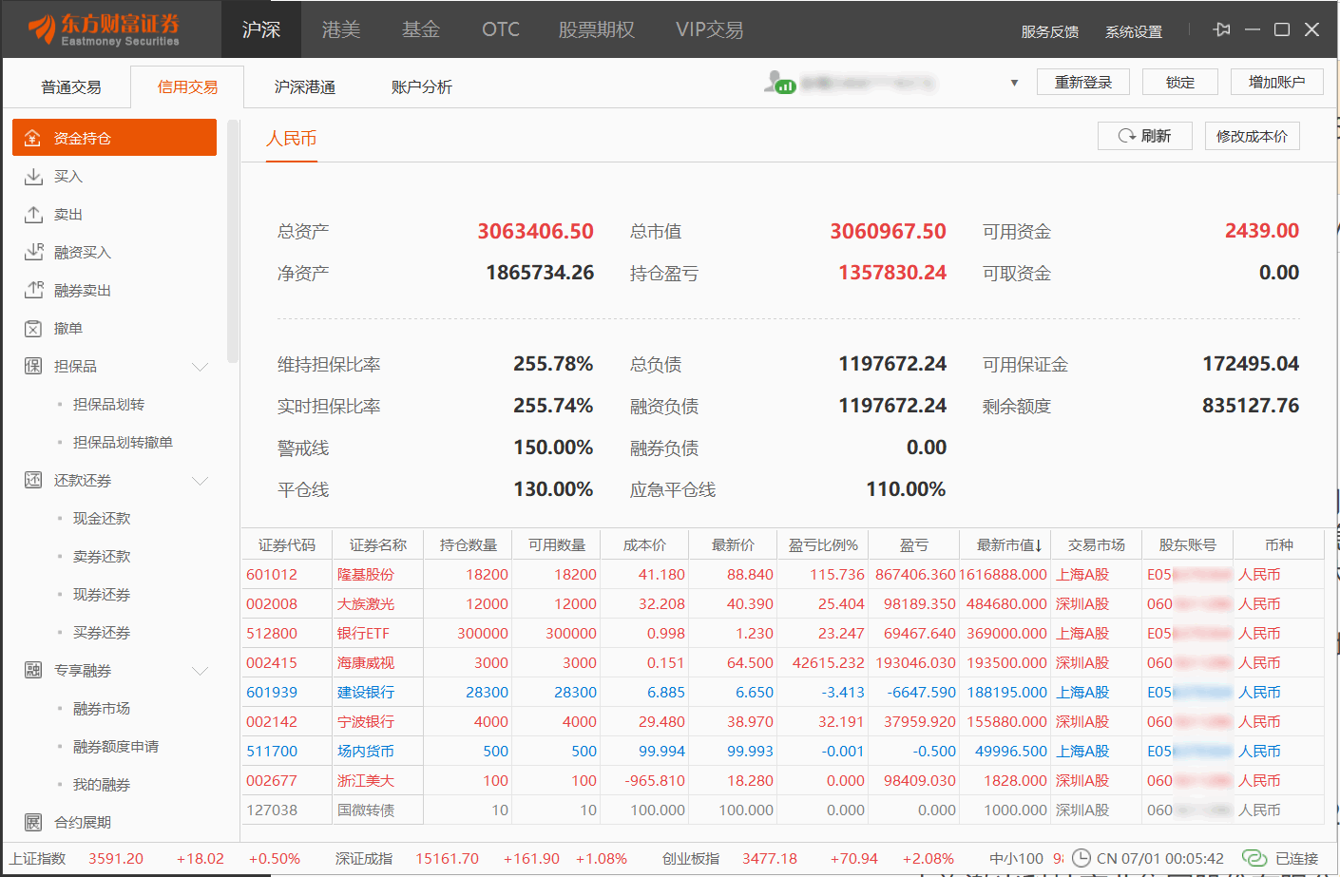
Task: Click the 撤单 cancel-order icon
Action: 33,328
